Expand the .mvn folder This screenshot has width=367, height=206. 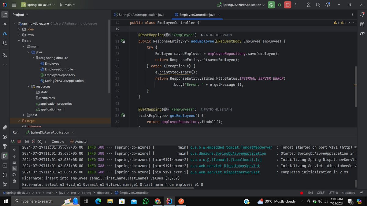pyautogui.click(x=19, y=35)
